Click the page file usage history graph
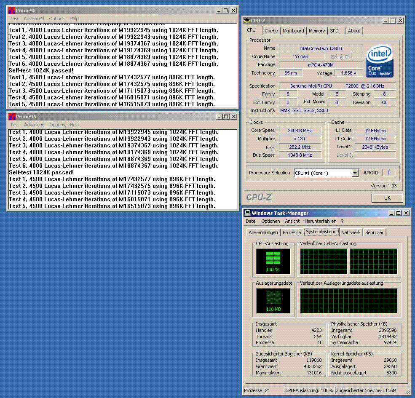 click(349, 301)
